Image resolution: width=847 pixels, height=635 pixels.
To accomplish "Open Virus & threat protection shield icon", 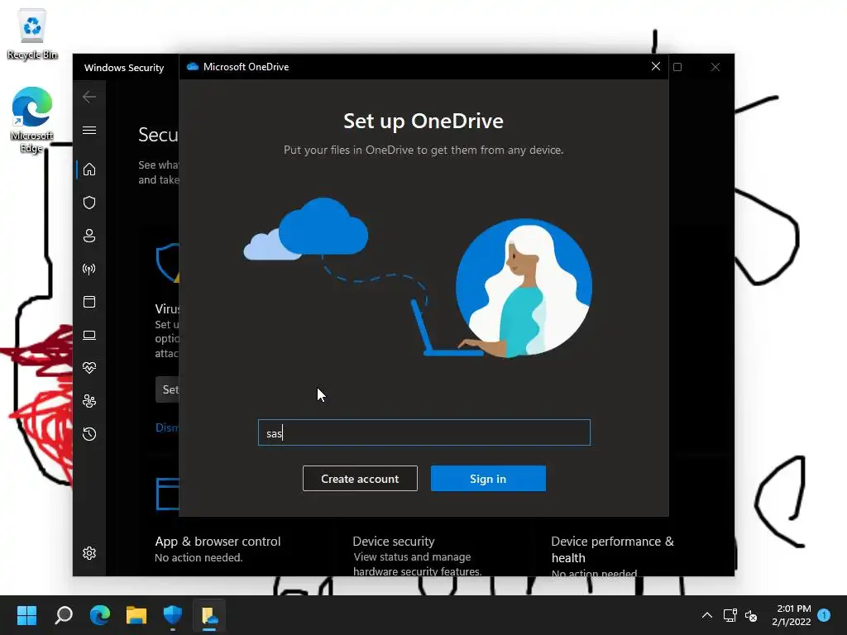I will (x=89, y=203).
